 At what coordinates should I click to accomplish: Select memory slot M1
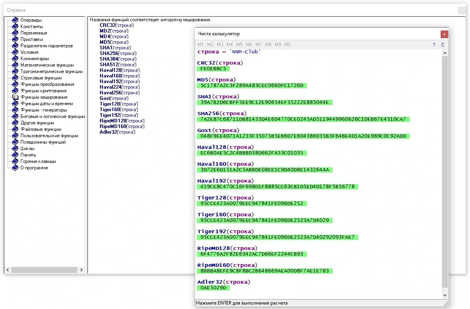pyautogui.click(x=200, y=44)
